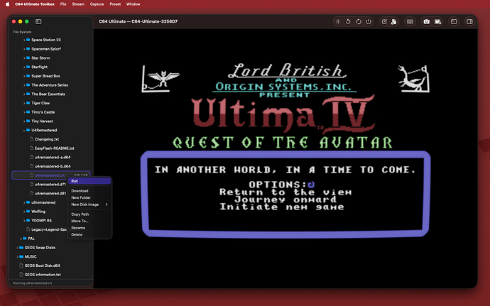This screenshot has height=306, width=490.
Task: Open the terminal console toolbar icon
Action: (454, 21)
